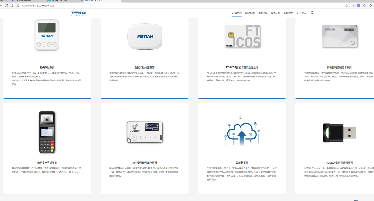The height and width of the screenshot is (201, 374).
Task: Click the black ROCKEY USB dongle image
Action: pos(340,133)
